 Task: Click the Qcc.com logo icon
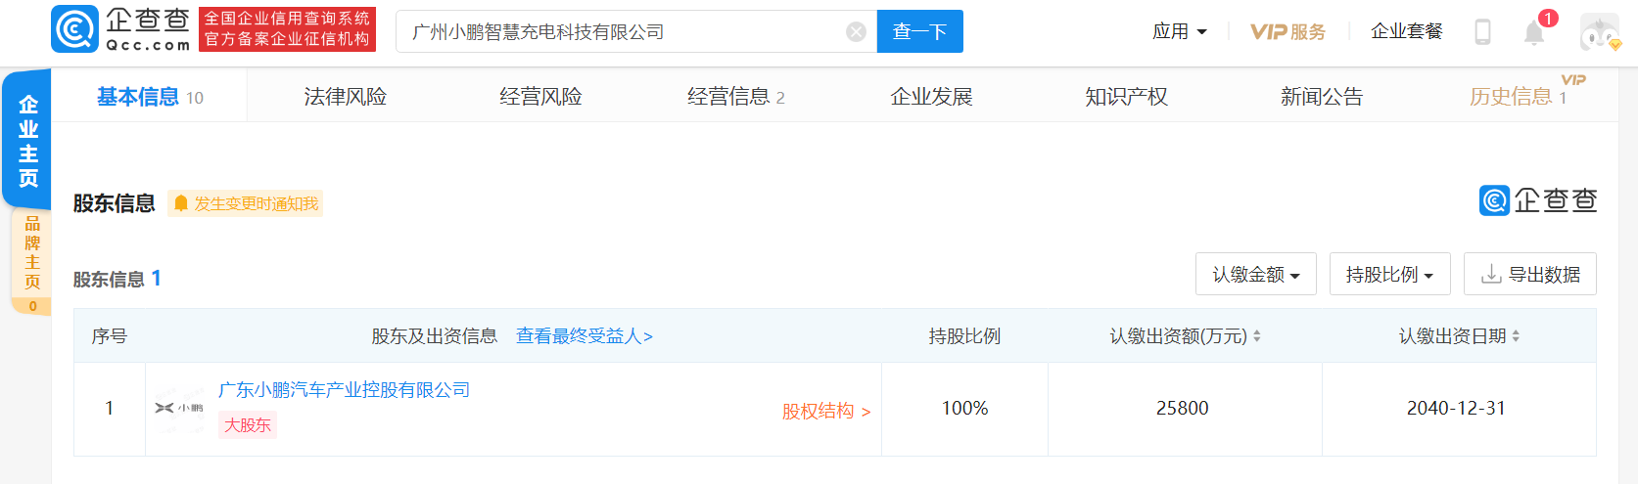(x=75, y=29)
